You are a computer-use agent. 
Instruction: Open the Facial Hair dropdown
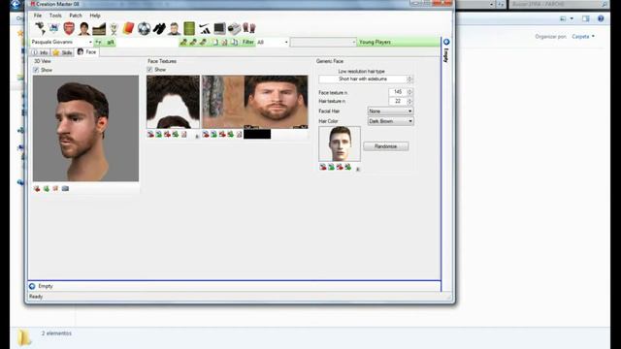pyautogui.click(x=390, y=111)
